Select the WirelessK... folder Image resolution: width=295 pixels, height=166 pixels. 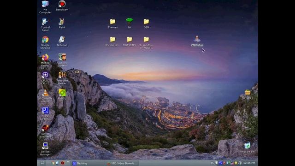pos(112,41)
